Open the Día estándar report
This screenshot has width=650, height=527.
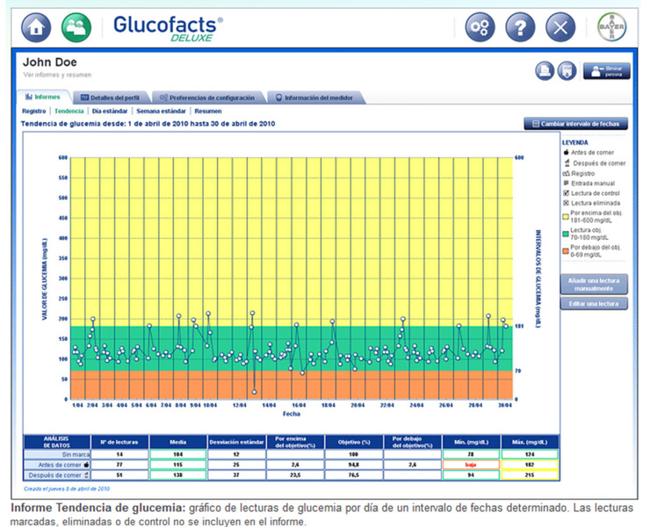(x=110, y=112)
